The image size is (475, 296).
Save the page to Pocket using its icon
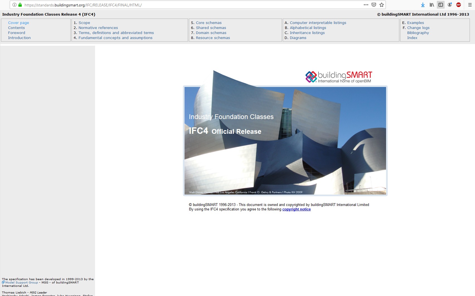click(374, 5)
